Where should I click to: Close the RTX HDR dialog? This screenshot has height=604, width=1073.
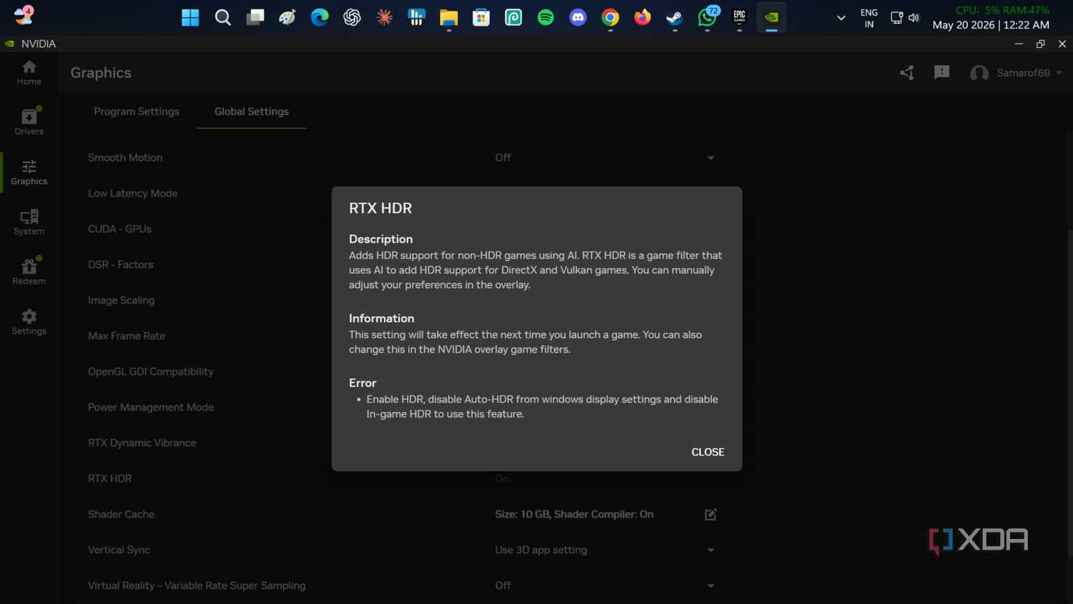[707, 452]
